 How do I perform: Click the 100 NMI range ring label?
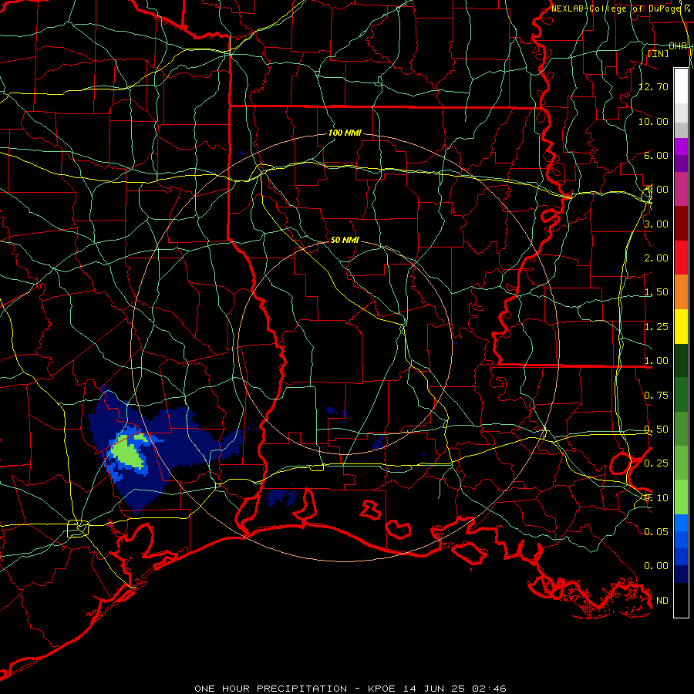pyautogui.click(x=345, y=133)
